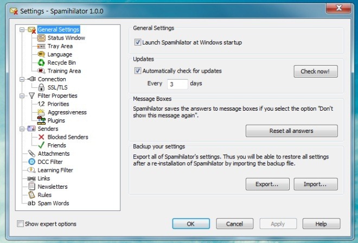Select Connection in the settings tree
This screenshot has height=243, width=358.
[x=52, y=79]
